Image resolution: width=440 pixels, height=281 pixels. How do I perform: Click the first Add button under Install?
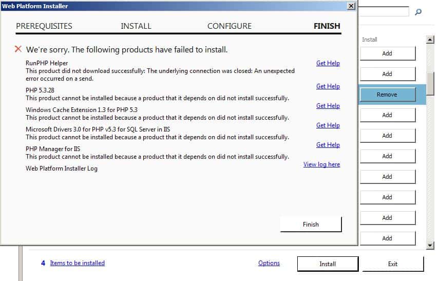point(388,53)
